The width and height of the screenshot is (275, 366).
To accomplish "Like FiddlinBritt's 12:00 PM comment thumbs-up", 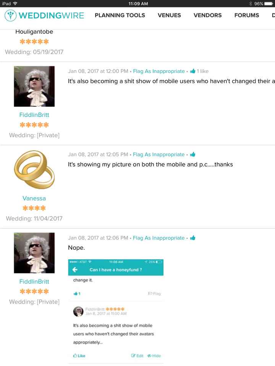I will [x=192, y=71].
